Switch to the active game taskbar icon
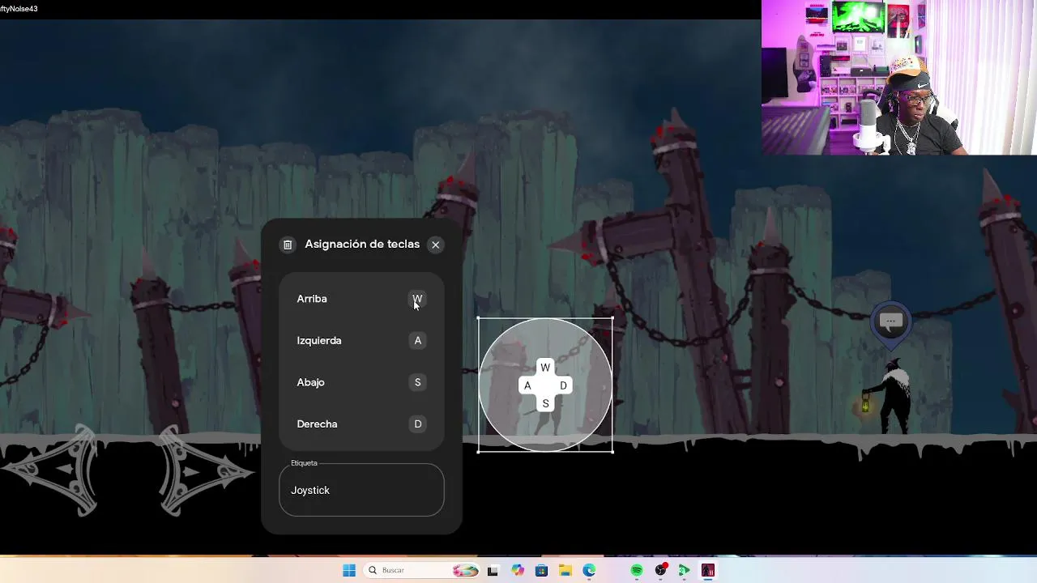Screen dimensions: 1037x583 click(708, 570)
